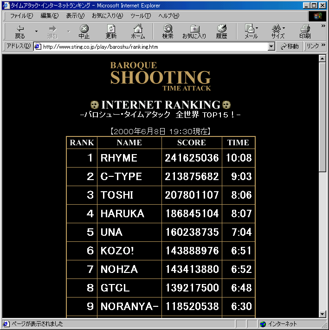Viewport: 329px width, 330px height.
Task: Click the 進む forward button
Action: point(52,32)
